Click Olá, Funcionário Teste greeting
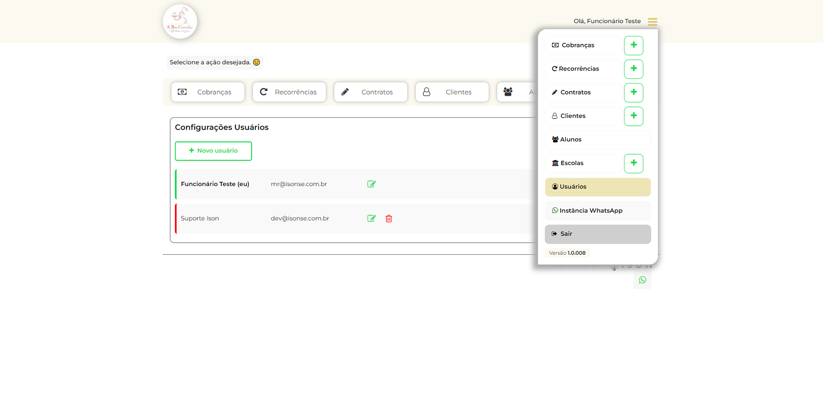The height and width of the screenshot is (394, 823). [x=607, y=22]
